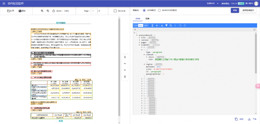This screenshot has width=260, height=124.
Task: Click the id value 'paragraph1'
Action: pyautogui.click(x=156, y=72)
